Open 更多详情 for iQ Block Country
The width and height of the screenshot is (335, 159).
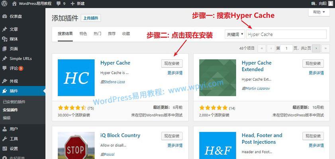[175, 145]
